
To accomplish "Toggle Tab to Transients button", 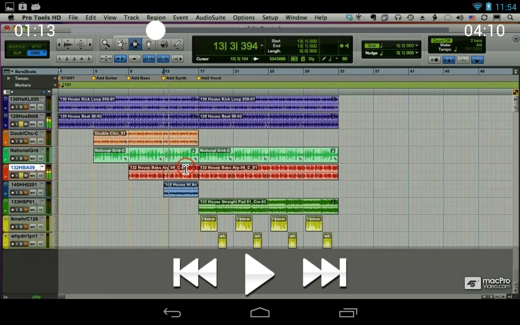I will point(120,59).
